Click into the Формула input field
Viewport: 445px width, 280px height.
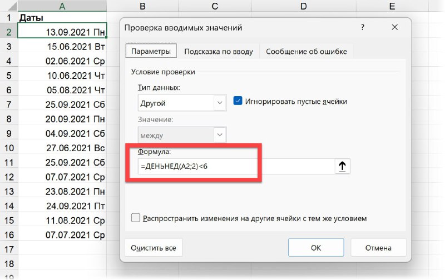point(236,166)
